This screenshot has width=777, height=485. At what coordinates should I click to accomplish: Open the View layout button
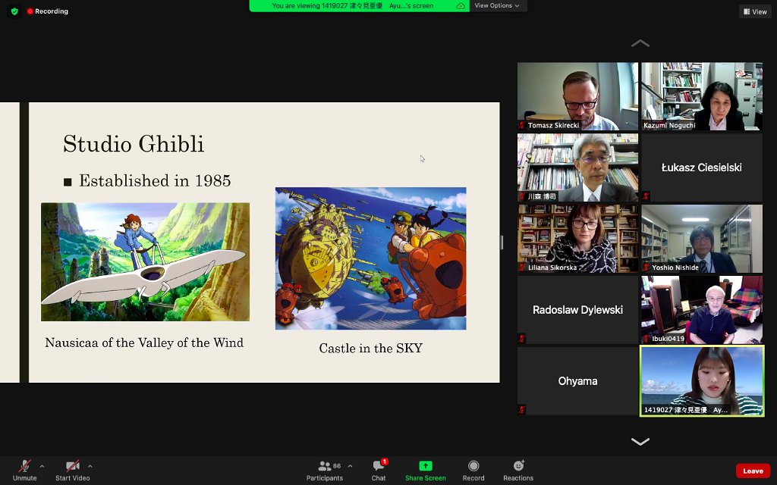[x=755, y=11]
